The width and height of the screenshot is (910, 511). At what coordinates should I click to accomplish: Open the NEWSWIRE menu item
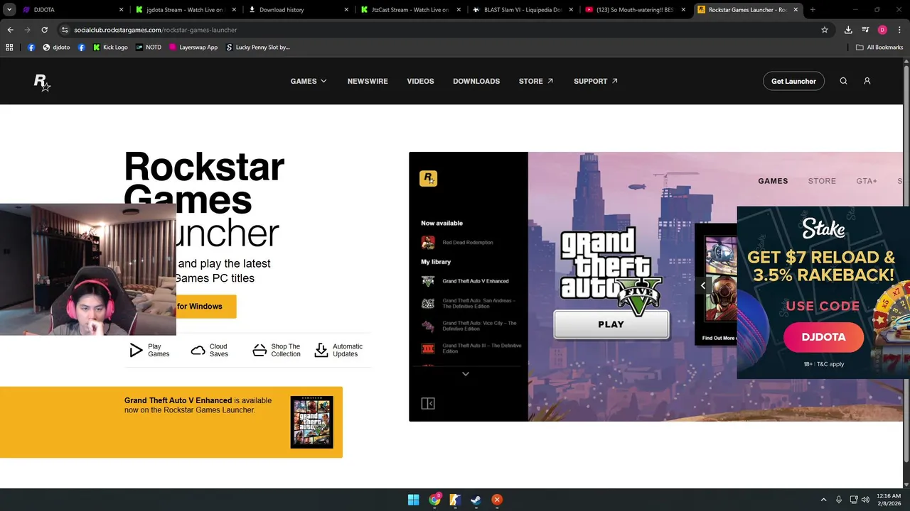(x=368, y=81)
